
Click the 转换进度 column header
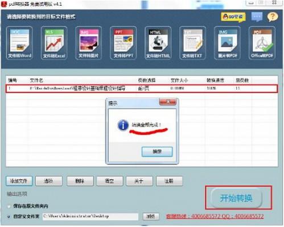pos(215,80)
